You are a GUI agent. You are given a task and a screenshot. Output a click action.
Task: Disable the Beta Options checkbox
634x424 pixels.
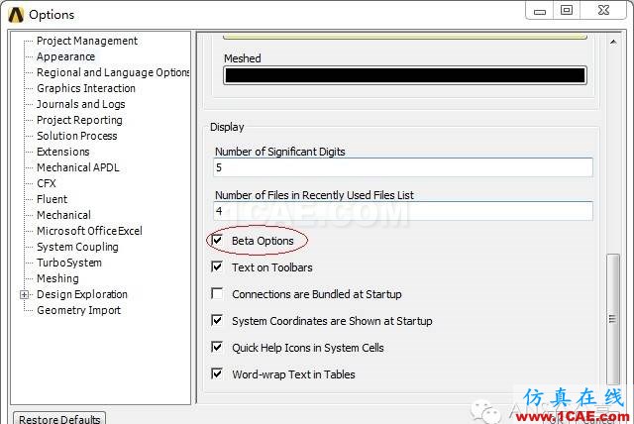coord(217,240)
